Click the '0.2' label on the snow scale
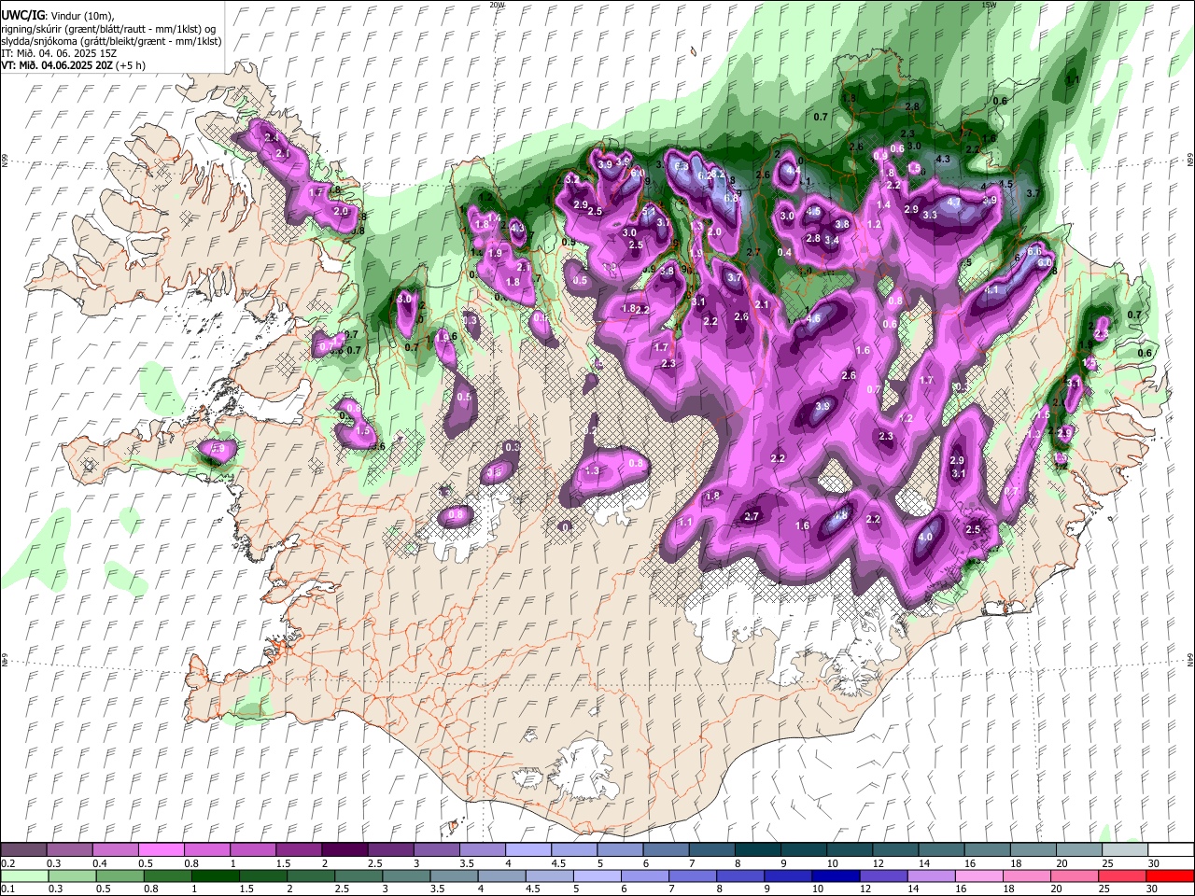Viewport: 1195px width, 896px height. [x=7, y=863]
